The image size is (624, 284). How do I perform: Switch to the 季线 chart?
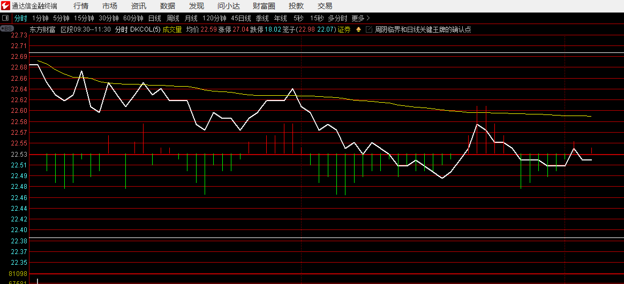262,18
